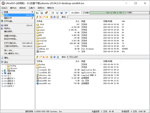The height and width of the screenshot is (113, 150).
Task: Expand the 我的文档 tree node
Action: (x=2, y=71)
